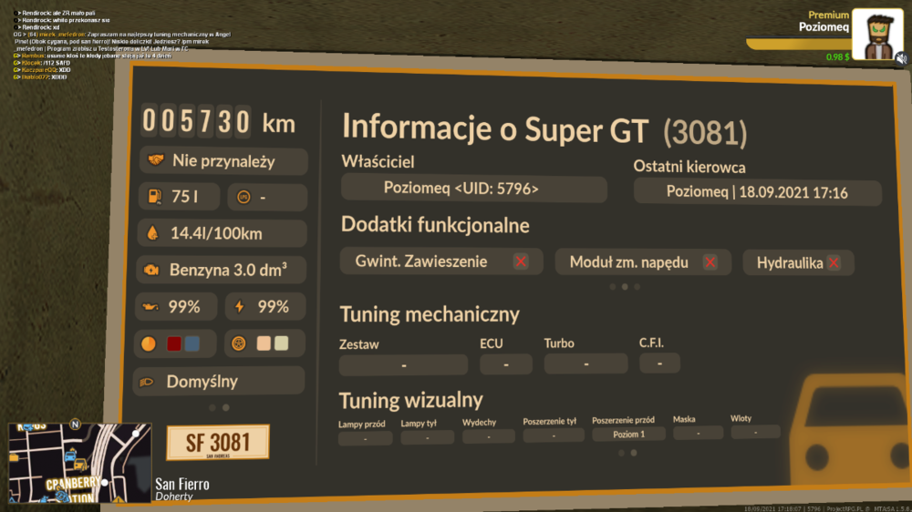Click the 14.4l/100km consumption value
This screenshot has width=912, height=512.
click(216, 233)
